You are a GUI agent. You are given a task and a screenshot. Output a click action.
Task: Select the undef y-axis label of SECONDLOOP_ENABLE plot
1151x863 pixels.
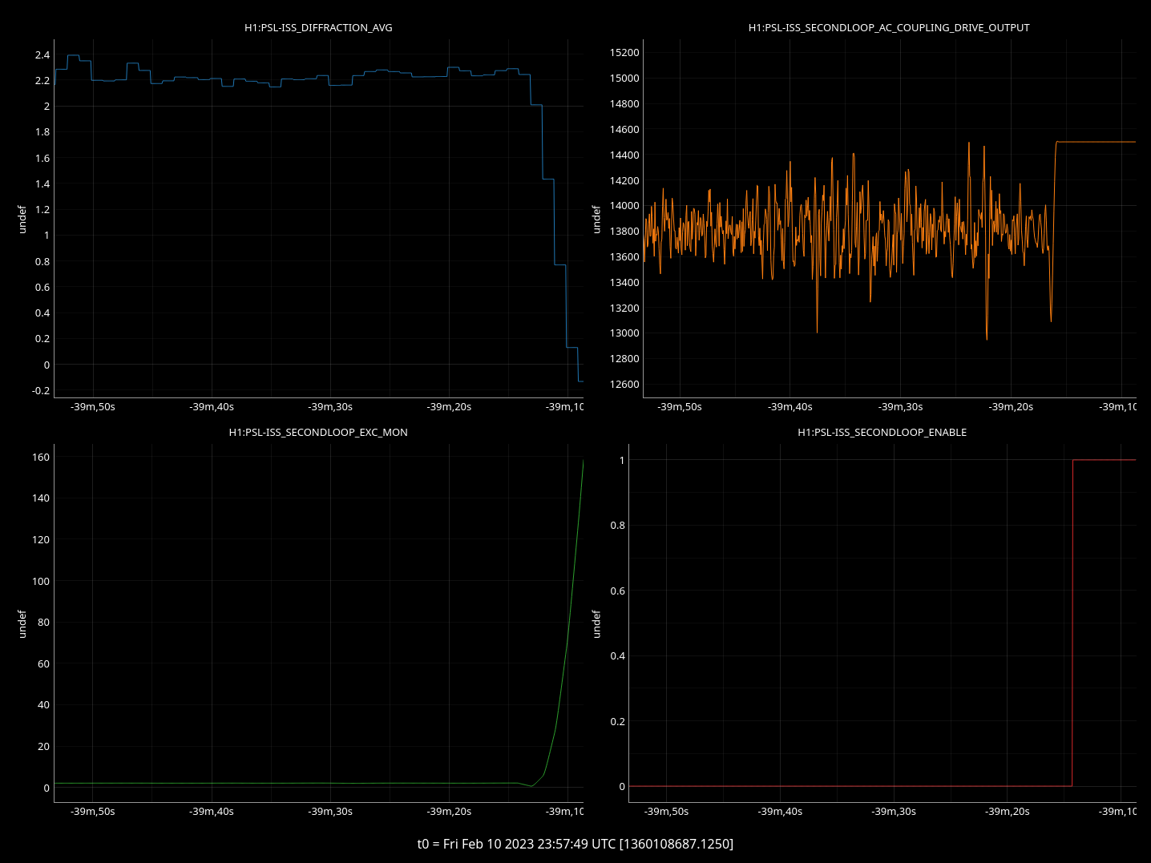596,623
